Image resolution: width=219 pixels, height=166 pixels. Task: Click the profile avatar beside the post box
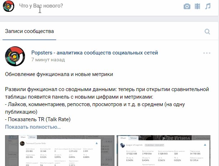coord(9,6)
